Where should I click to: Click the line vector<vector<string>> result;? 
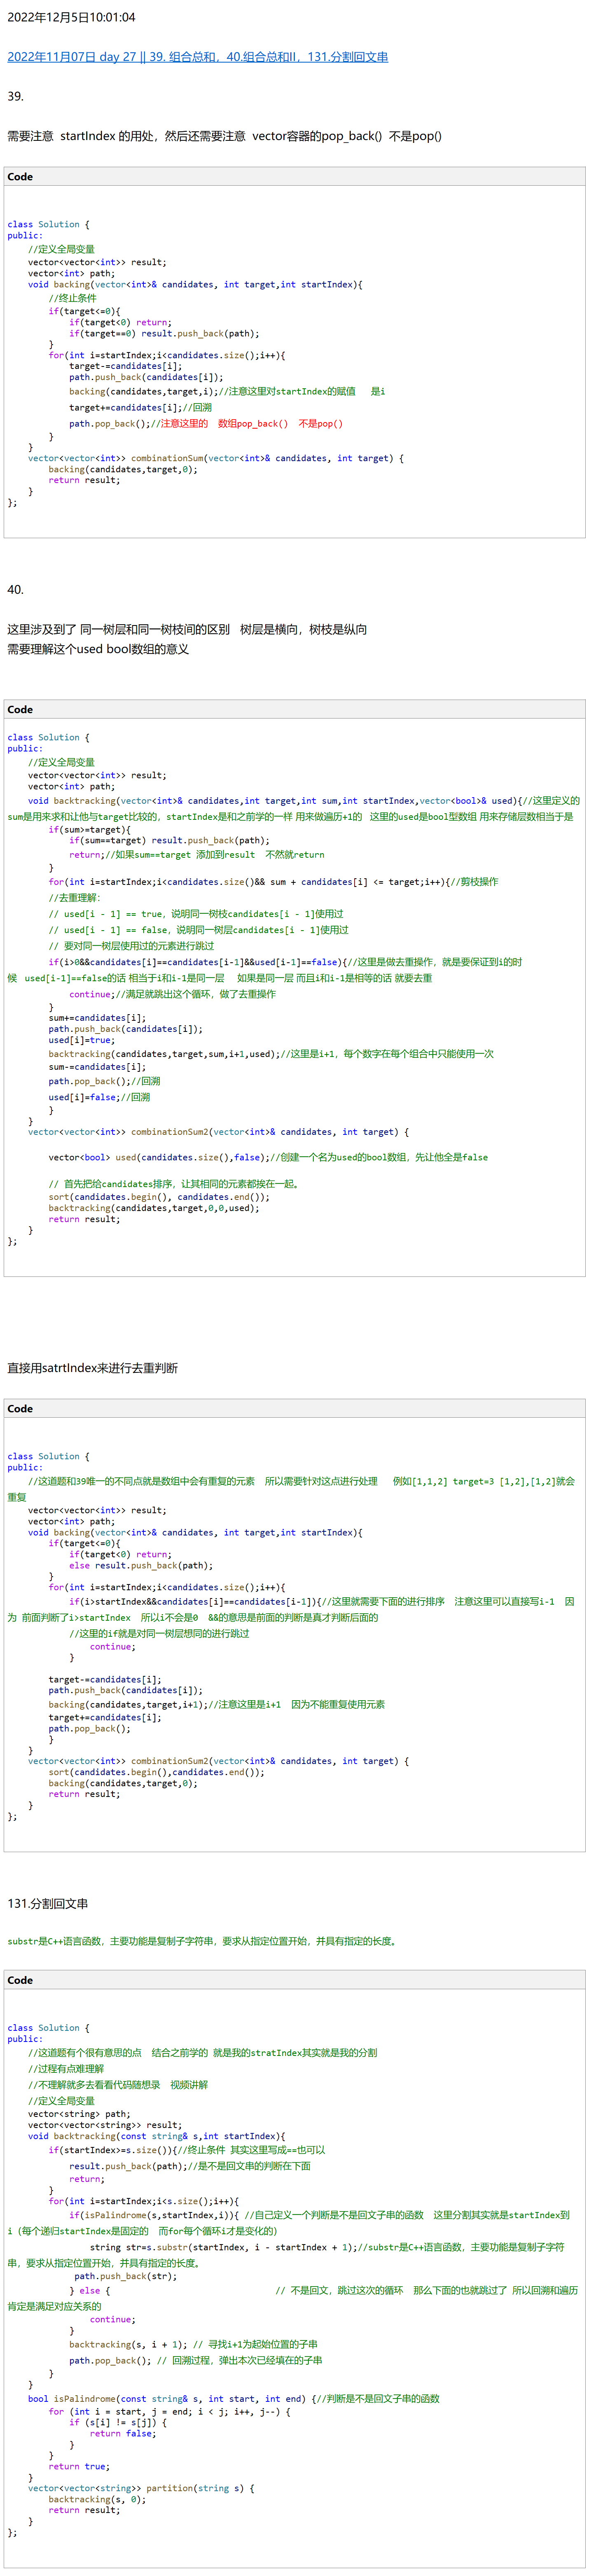pyautogui.click(x=105, y=2125)
